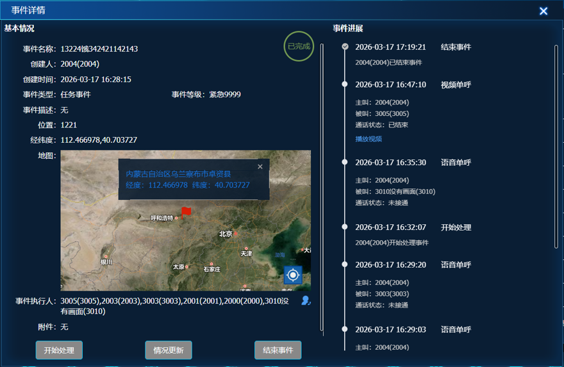
Task: Select the 16:32:07 timeline node
Action: [345, 227]
